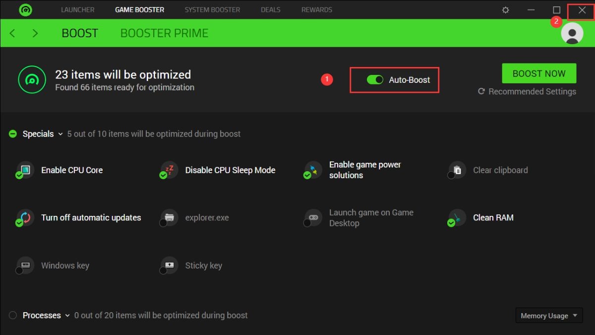Image resolution: width=595 pixels, height=335 pixels.
Task: Toggle the Auto-Boost switch
Action: pos(375,79)
